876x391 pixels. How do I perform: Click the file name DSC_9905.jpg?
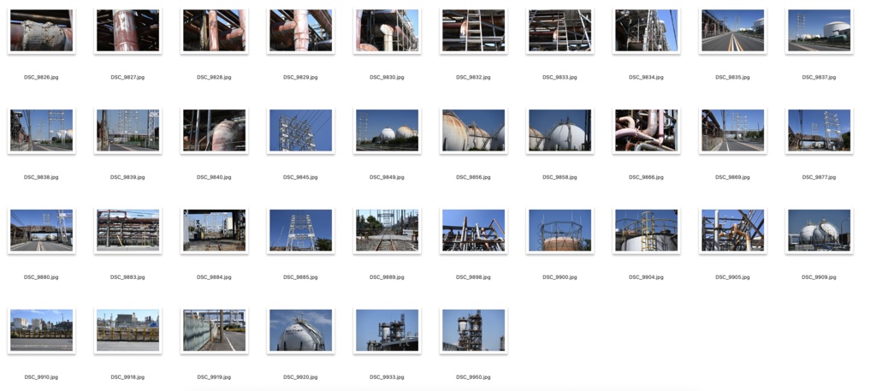pos(733,277)
